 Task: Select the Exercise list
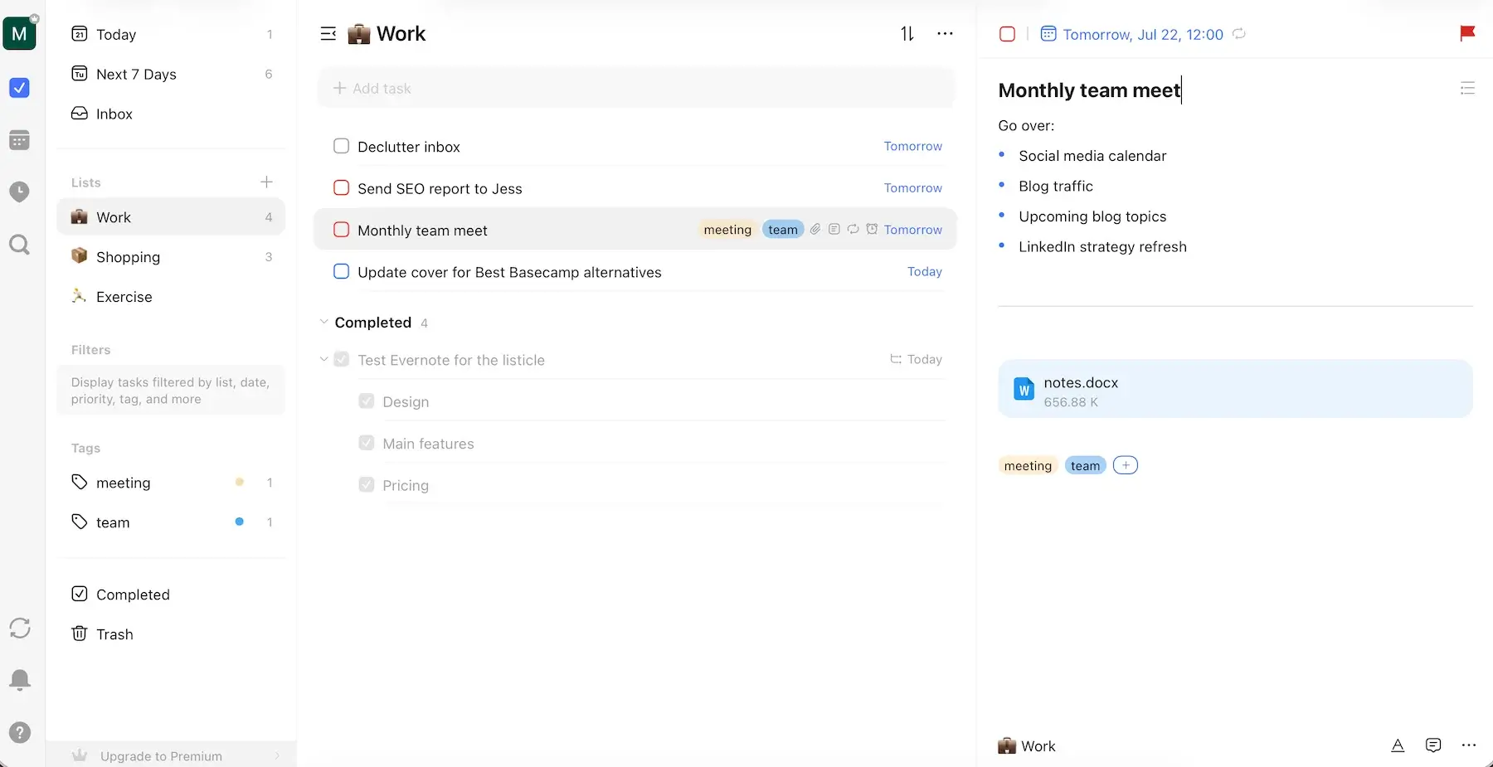tap(172, 297)
